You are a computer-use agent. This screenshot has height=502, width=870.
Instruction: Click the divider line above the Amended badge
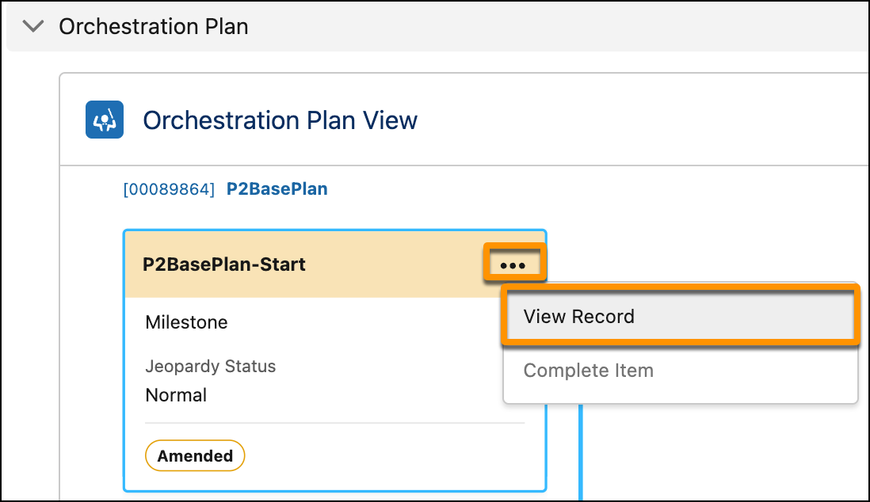coord(334,423)
